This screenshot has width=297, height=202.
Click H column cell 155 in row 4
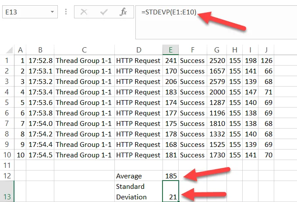[x=234, y=92]
